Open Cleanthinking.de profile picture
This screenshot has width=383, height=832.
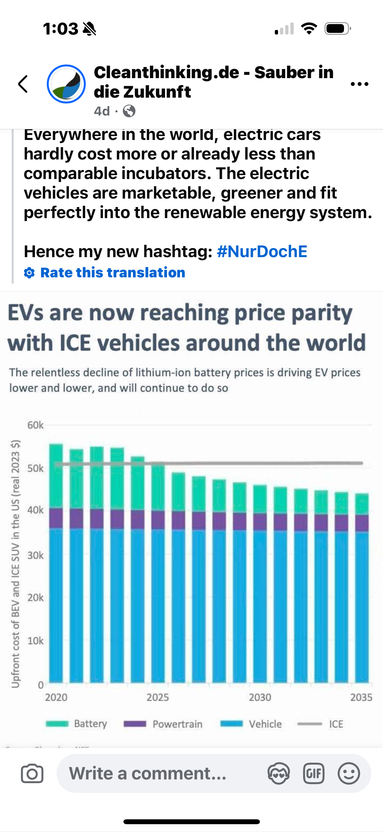pyautogui.click(x=66, y=84)
